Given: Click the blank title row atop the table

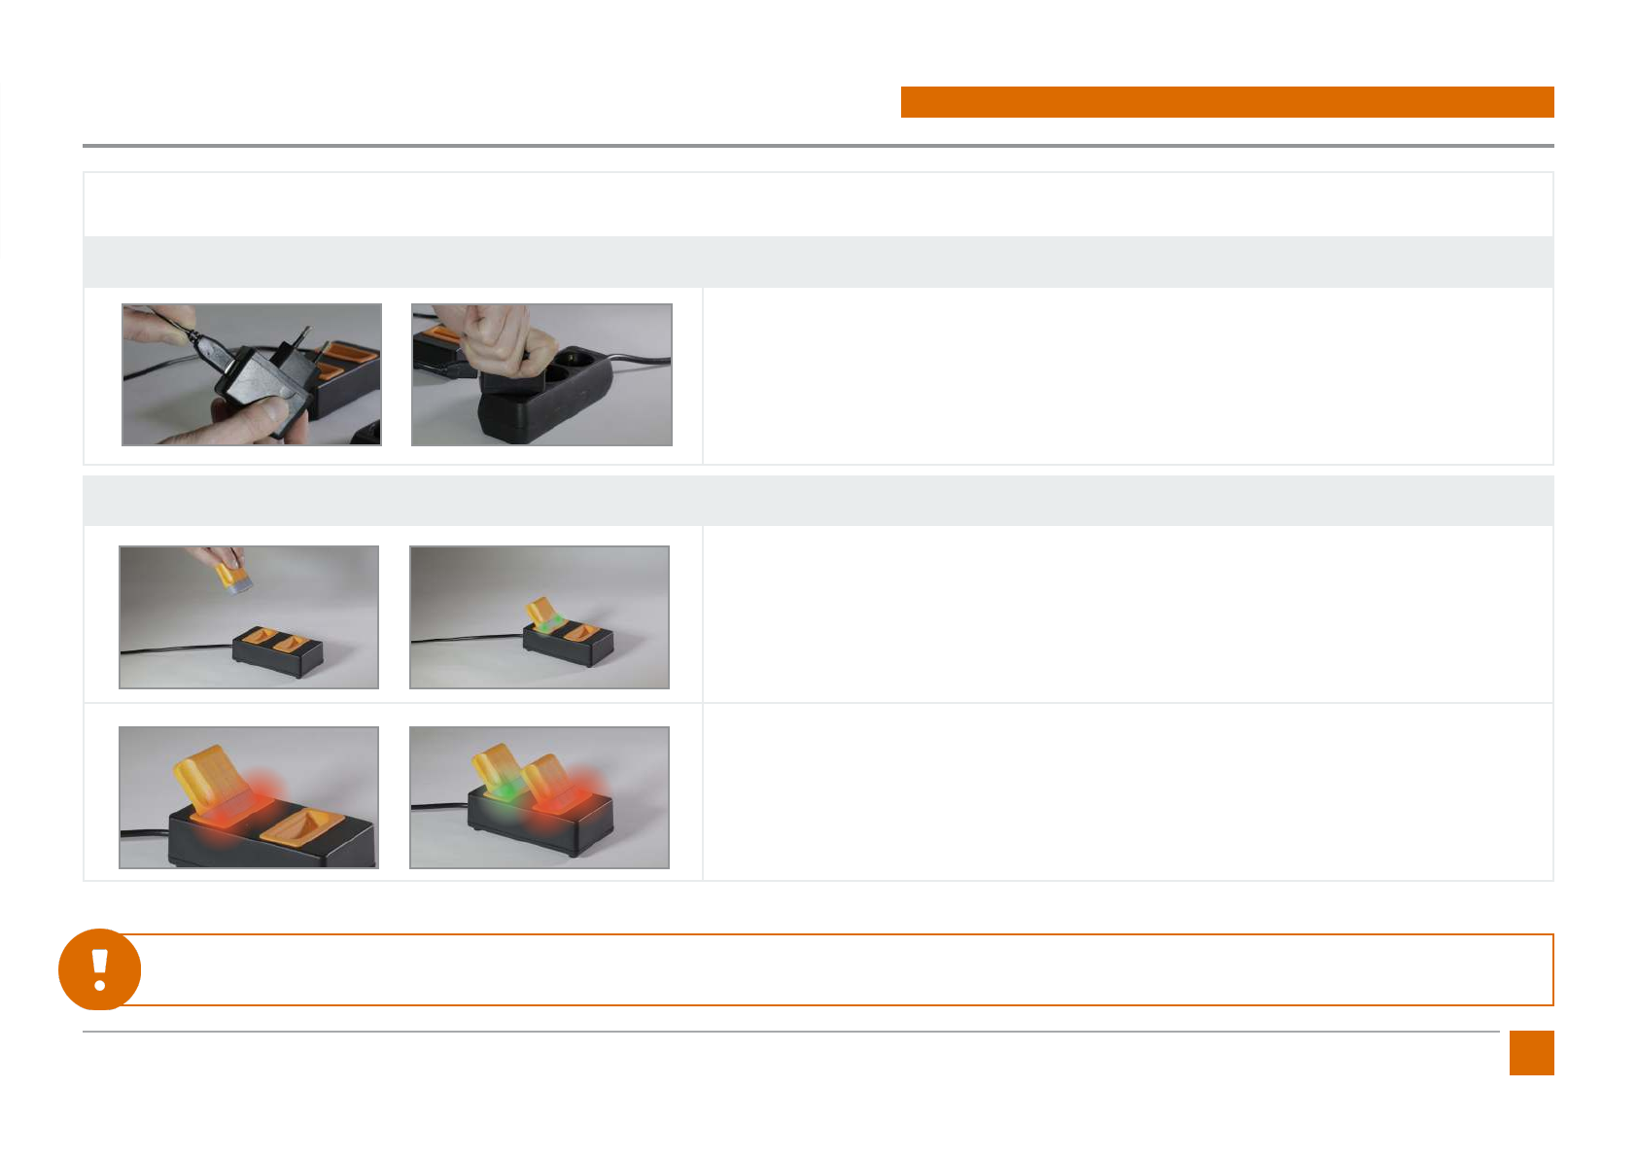Looking at the screenshot, I should [818, 204].
